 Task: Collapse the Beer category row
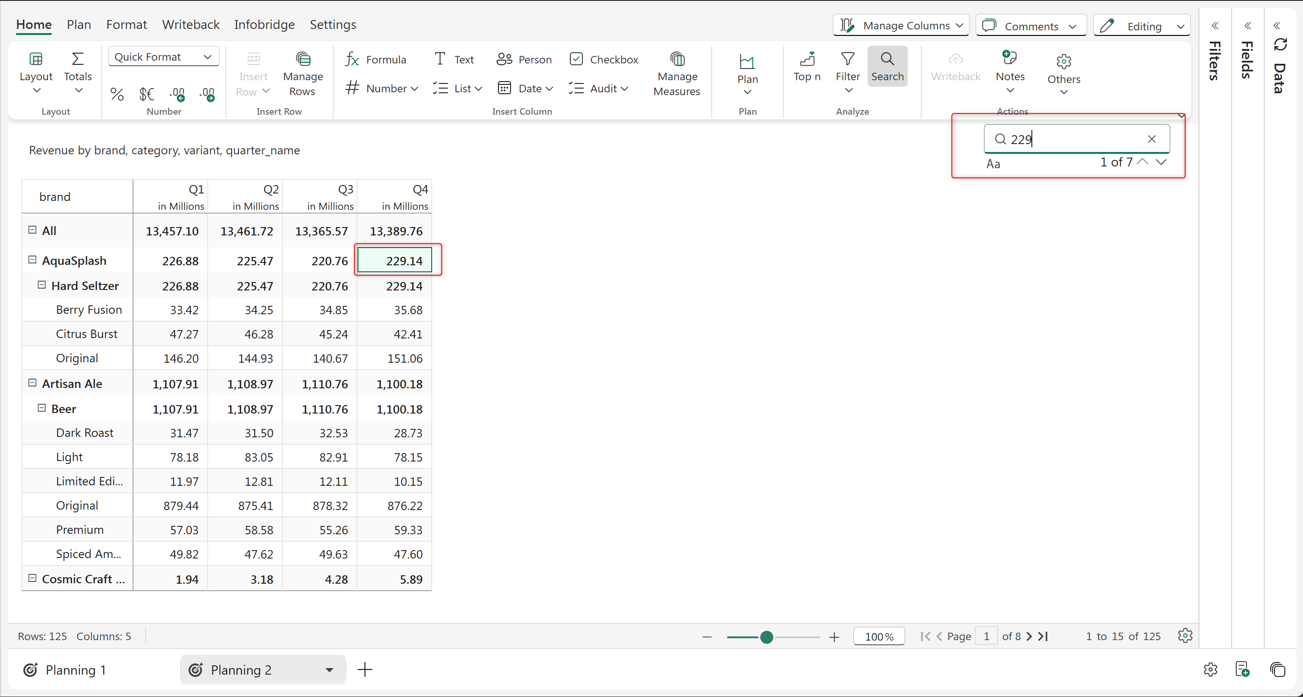pyautogui.click(x=42, y=408)
